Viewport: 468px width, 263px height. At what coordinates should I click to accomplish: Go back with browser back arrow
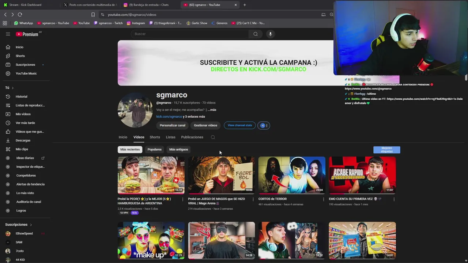[5, 15]
